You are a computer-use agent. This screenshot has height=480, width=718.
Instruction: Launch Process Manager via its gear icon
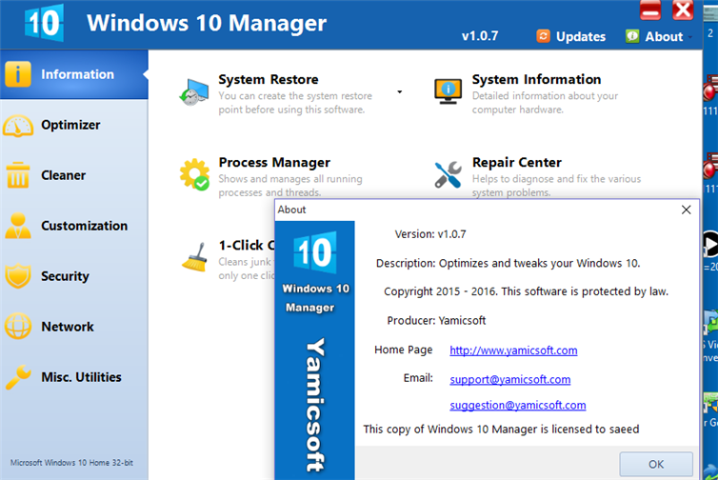(194, 175)
